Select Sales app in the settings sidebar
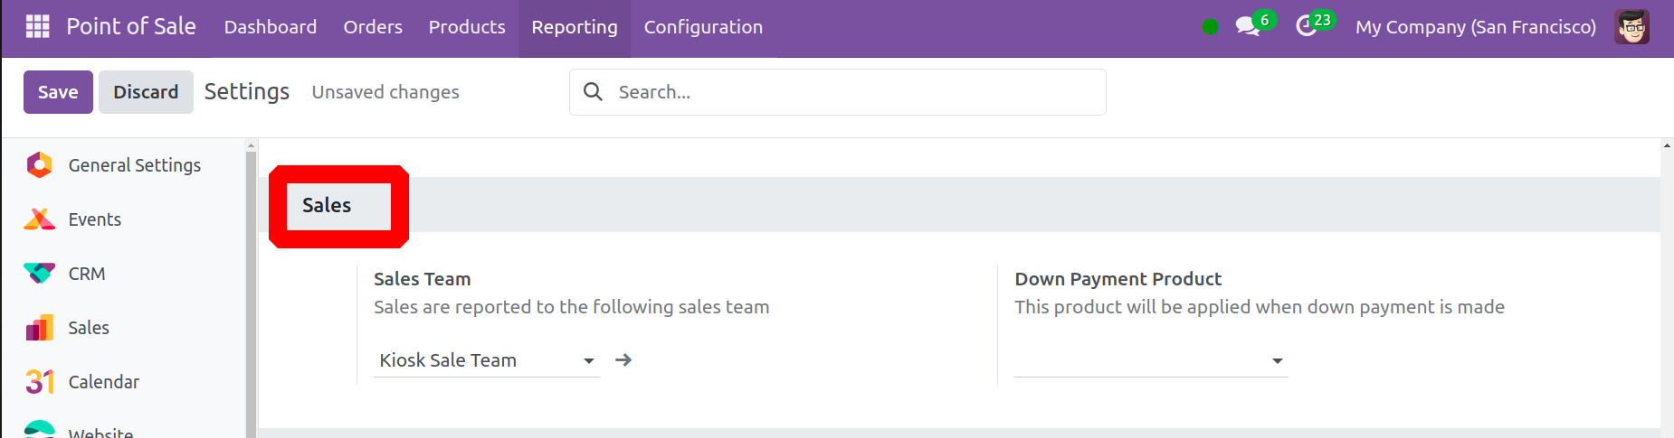Viewport: 1674px width, 438px height. (x=89, y=328)
